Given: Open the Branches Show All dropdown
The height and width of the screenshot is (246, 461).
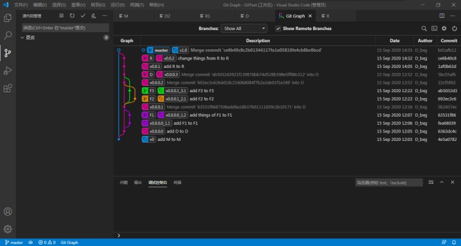Looking at the screenshot, I should coord(244,29).
